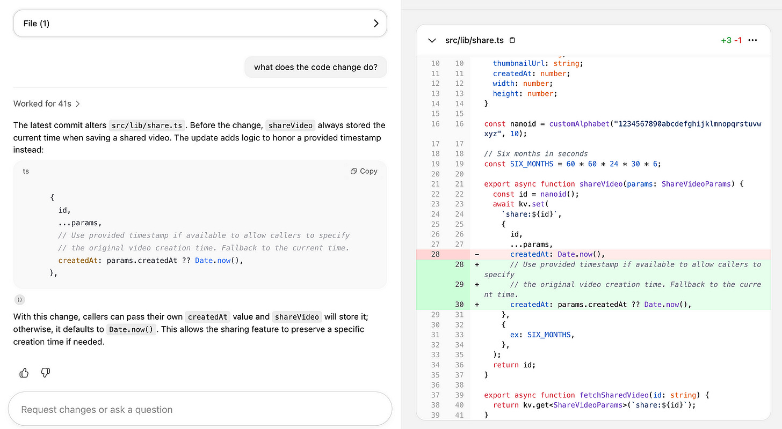
Task: Toggle the {} button below the code block
Action: point(19,299)
